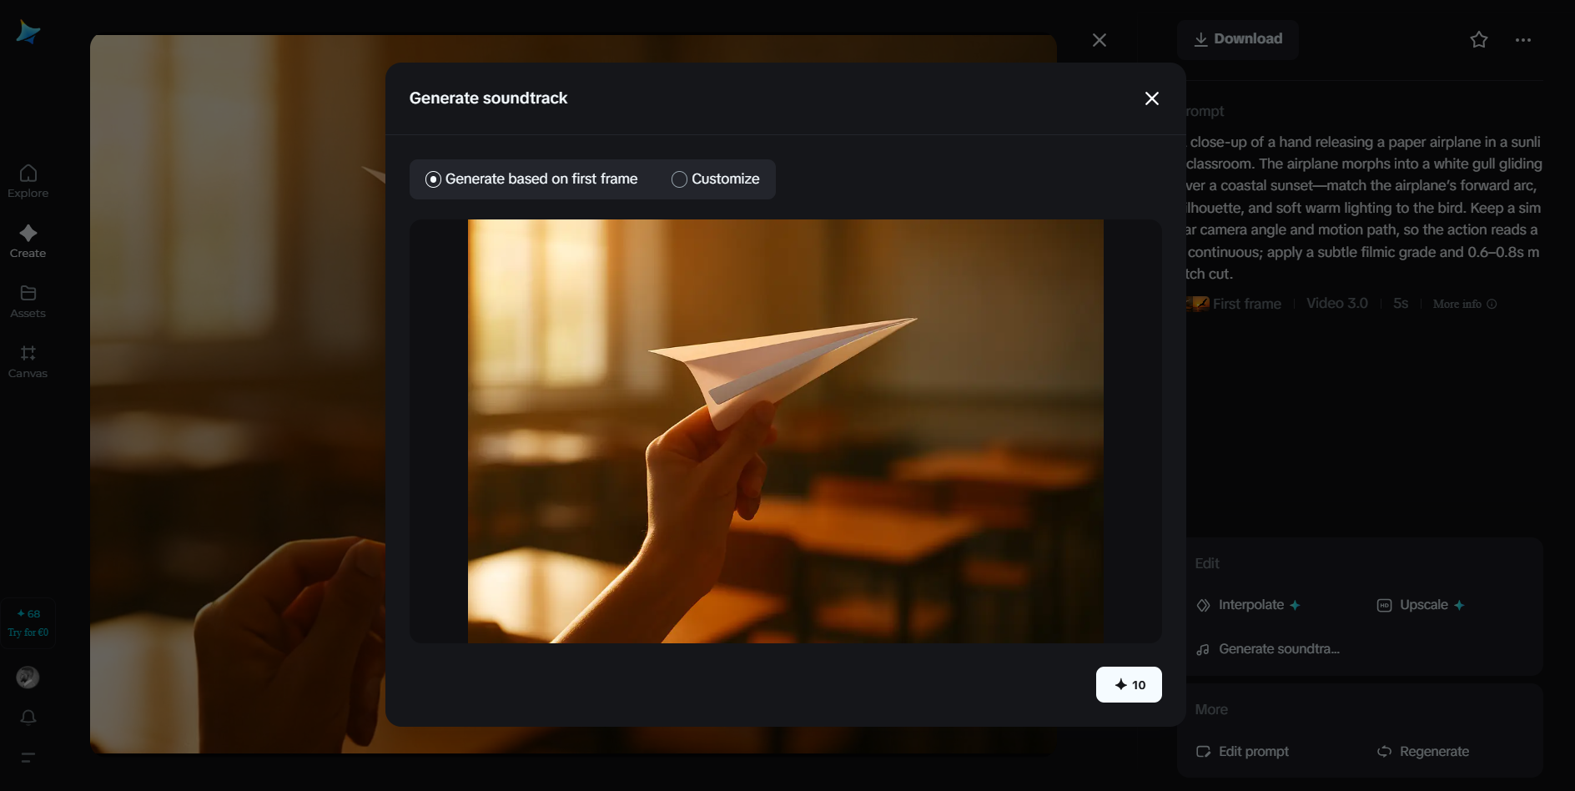
Task: Click the "More" section heading
Action: point(1211,710)
